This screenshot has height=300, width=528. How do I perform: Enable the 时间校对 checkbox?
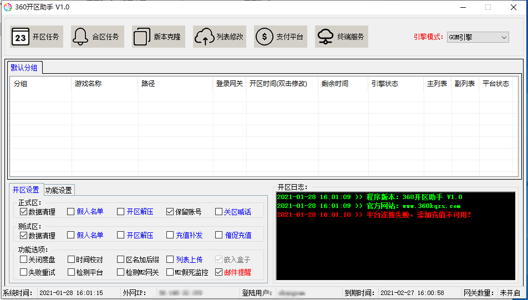71,260
